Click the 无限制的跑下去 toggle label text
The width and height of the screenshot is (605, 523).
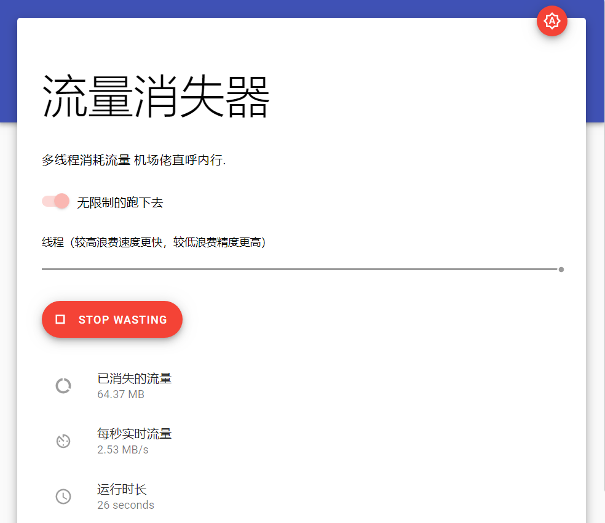pyautogui.click(x=120, y=202)
